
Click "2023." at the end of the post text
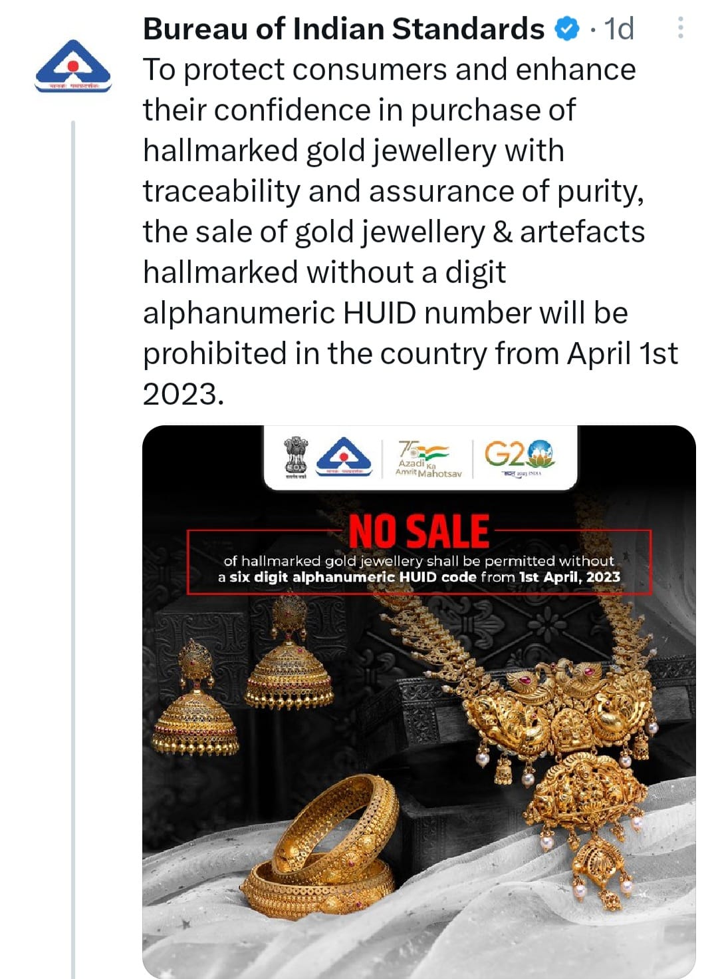click(x=183, y=394)
